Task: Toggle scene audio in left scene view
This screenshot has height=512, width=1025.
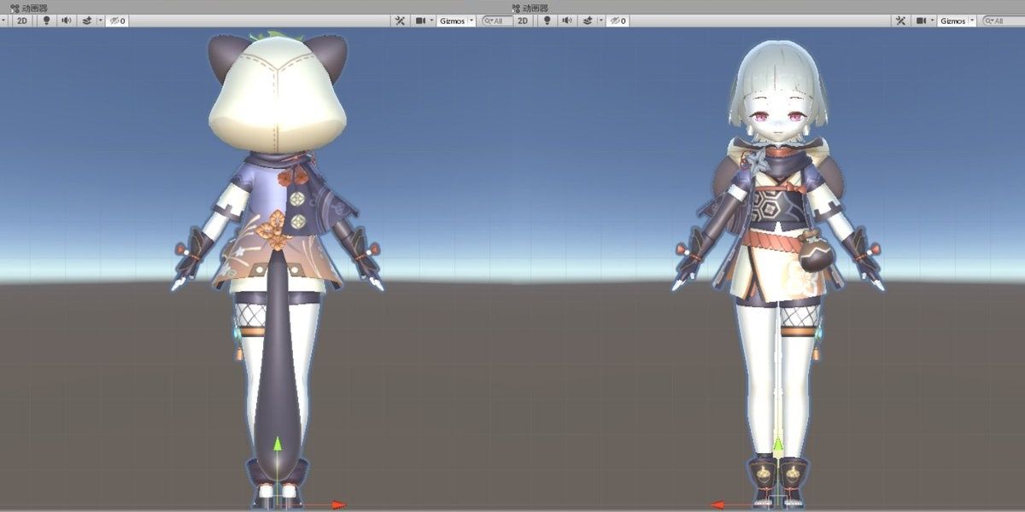Action: pyautogui.click(x=66, y=20)
